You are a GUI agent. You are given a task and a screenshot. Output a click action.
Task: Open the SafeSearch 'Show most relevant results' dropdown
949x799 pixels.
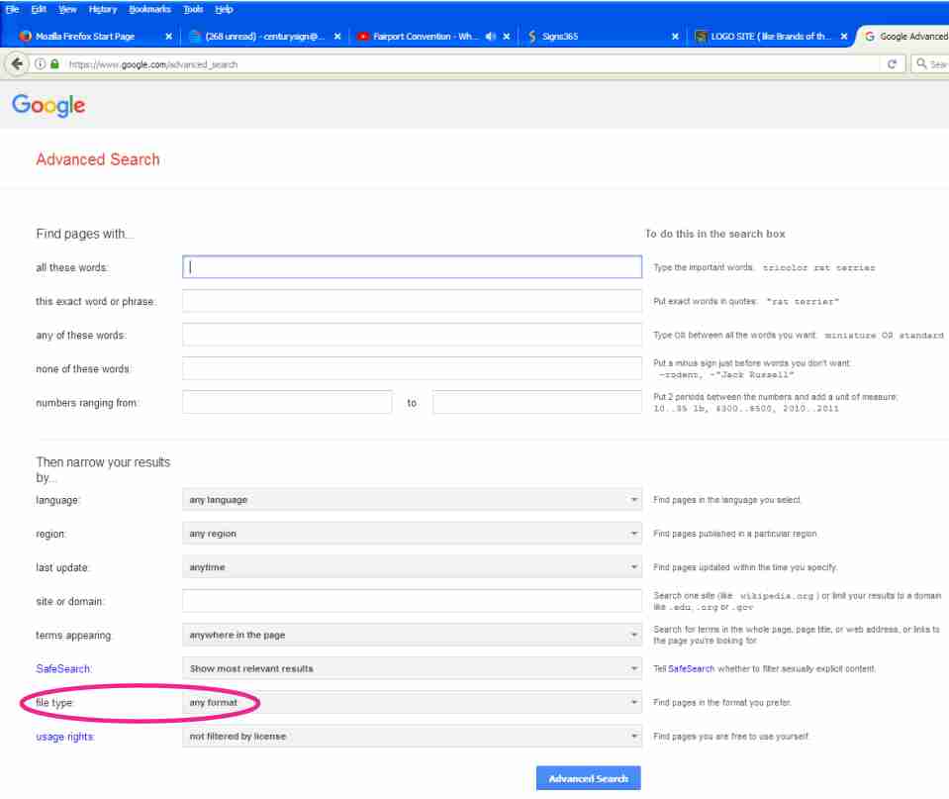click(412, 668)
